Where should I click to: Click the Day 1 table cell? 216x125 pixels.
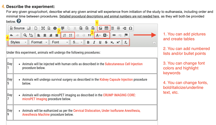coord(10,66)
